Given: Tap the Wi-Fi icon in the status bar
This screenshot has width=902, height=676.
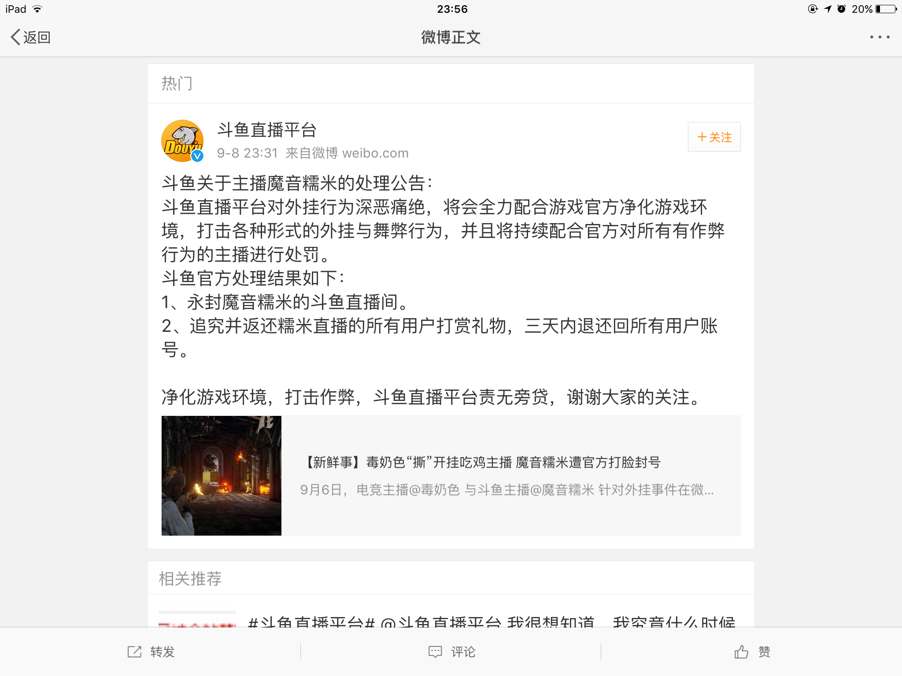Looking at the screenshot, I should click(x=37, y=9).
